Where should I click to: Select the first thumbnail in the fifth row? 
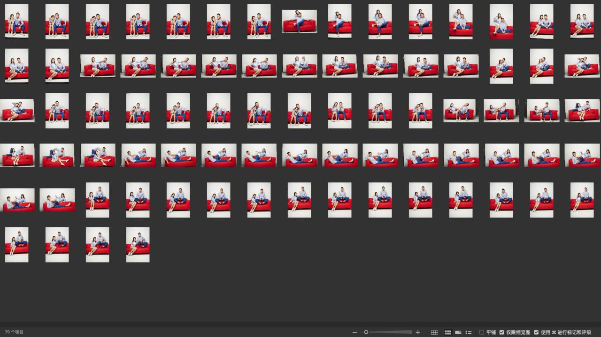coord(17,200)
